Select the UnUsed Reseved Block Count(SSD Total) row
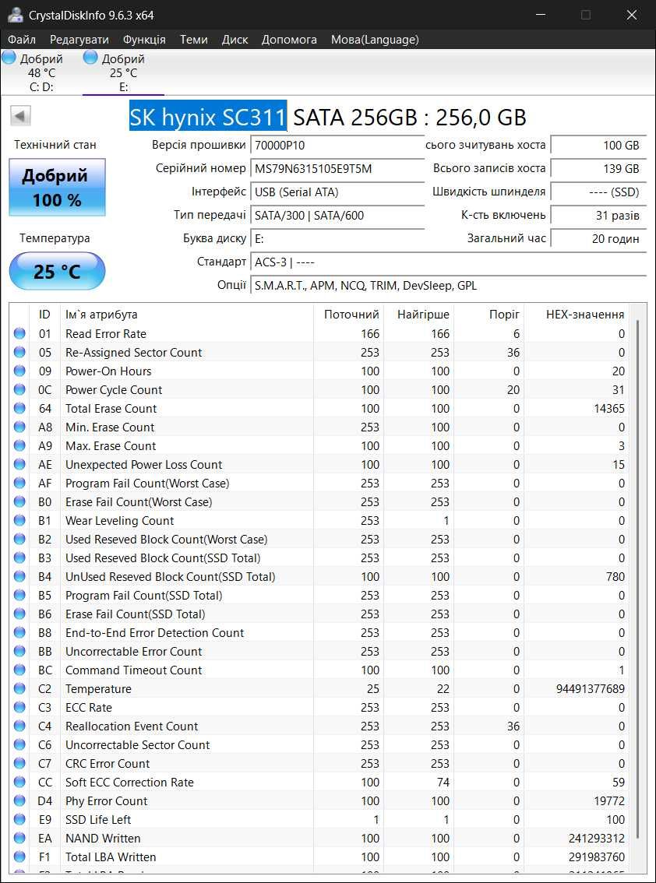Screen dimensions: 656x883 click(x=320, y=576)
